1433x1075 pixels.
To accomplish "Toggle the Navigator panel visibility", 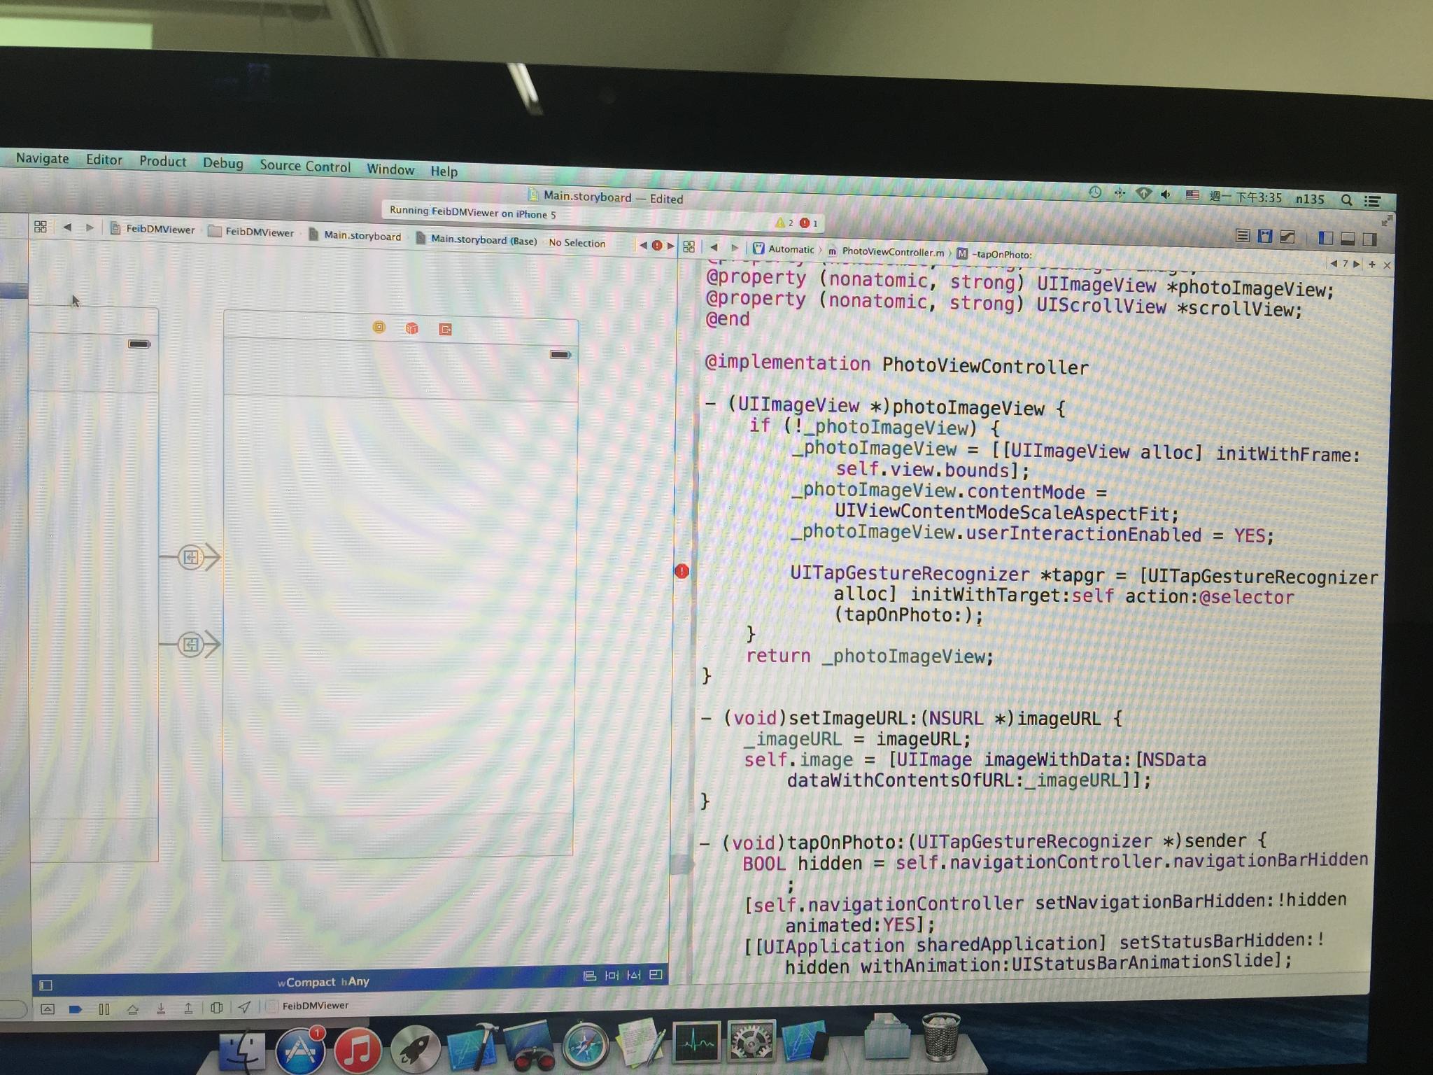I will pyautogui.click(x=1325, y=238).
